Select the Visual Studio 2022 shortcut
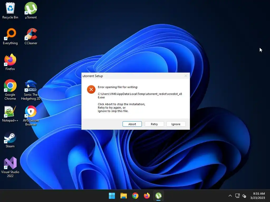 coord(10,167)
